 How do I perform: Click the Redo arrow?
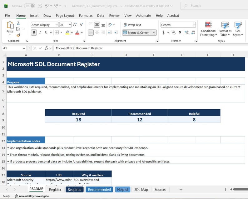[x=56, y=6]
